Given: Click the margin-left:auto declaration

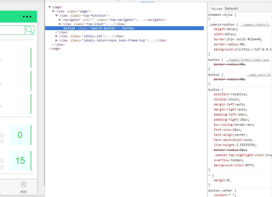Looking at the screenshot, I should (229, 104).
